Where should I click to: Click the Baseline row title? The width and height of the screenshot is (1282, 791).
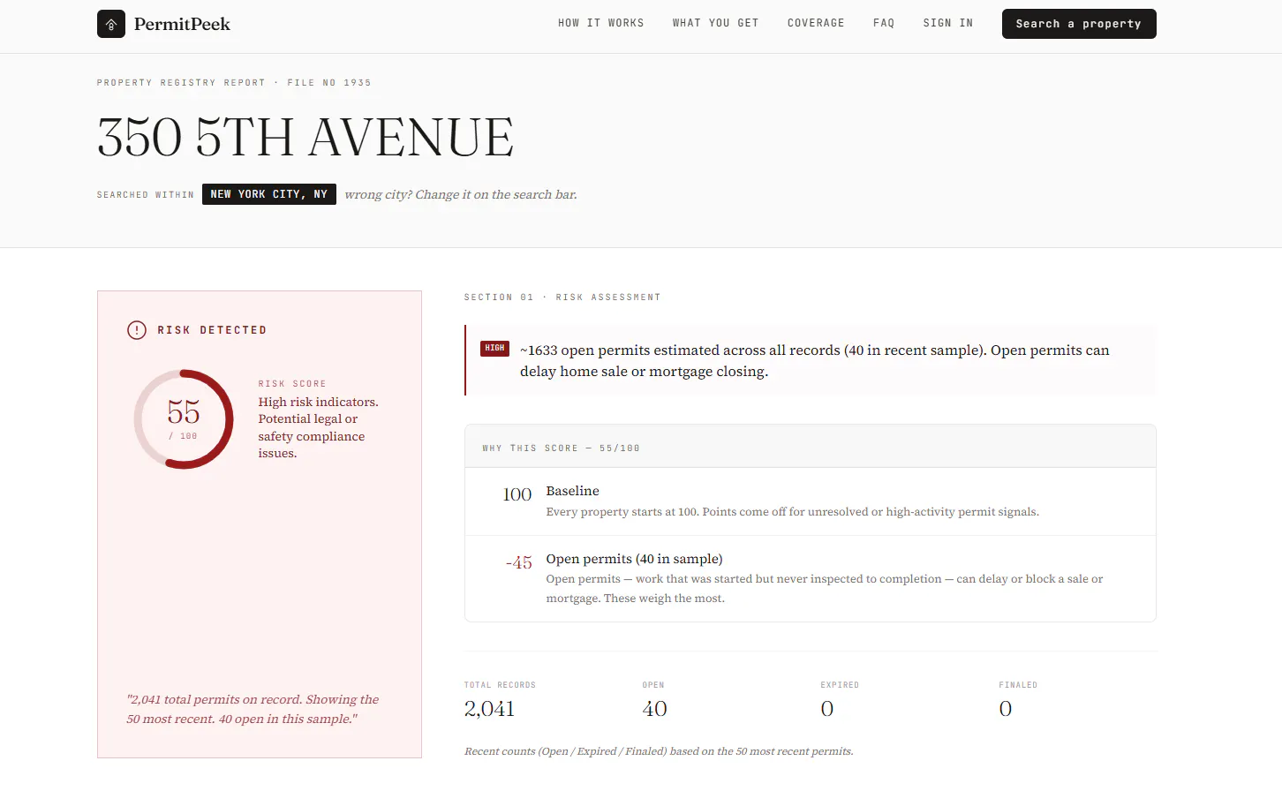pos(573,491)
